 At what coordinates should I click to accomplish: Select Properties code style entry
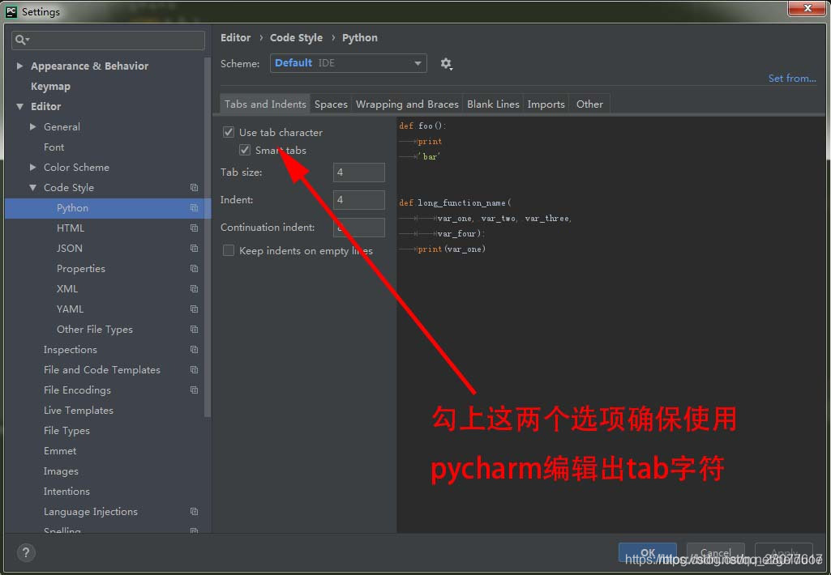[x=80, y=268]
